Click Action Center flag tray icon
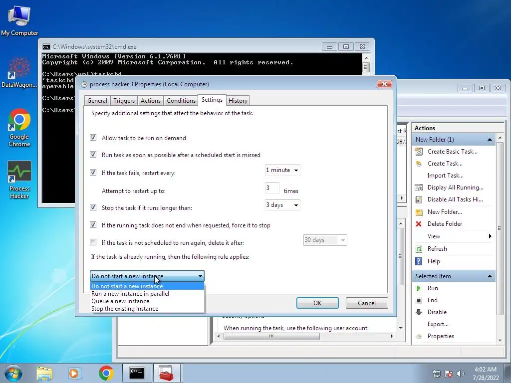This screenshot has width=511, height=383. point(449,374)
